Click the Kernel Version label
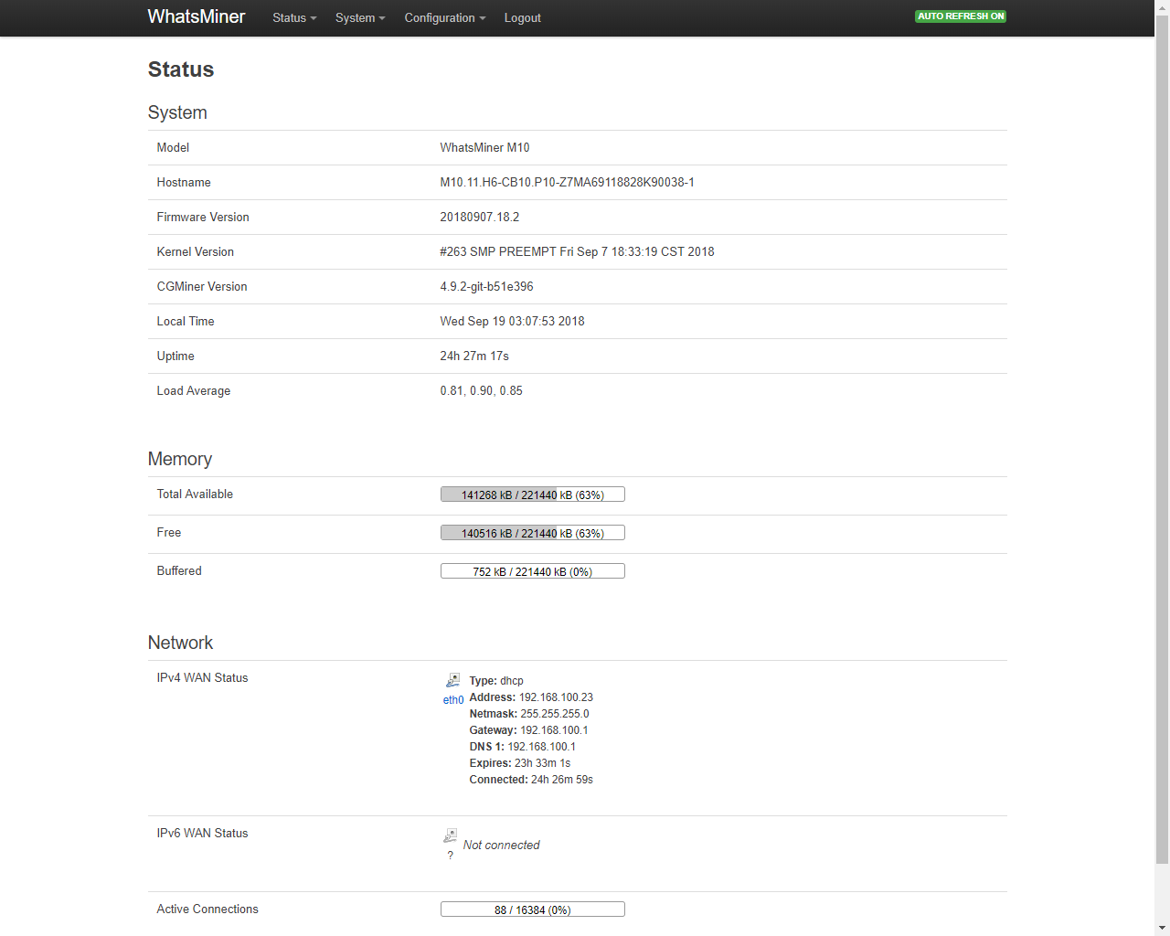1170x936 pixels. [x=195, y=252]
